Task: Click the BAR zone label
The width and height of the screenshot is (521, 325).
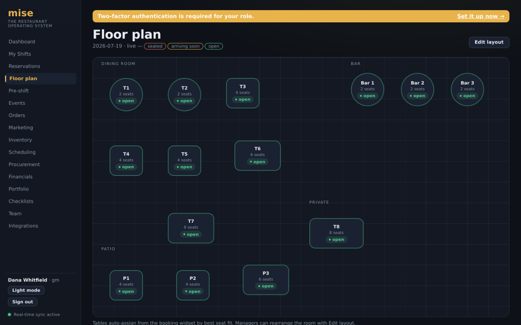Action: (356, 64)
